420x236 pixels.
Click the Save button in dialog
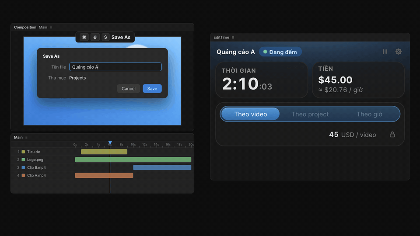[x=152, y=89]
